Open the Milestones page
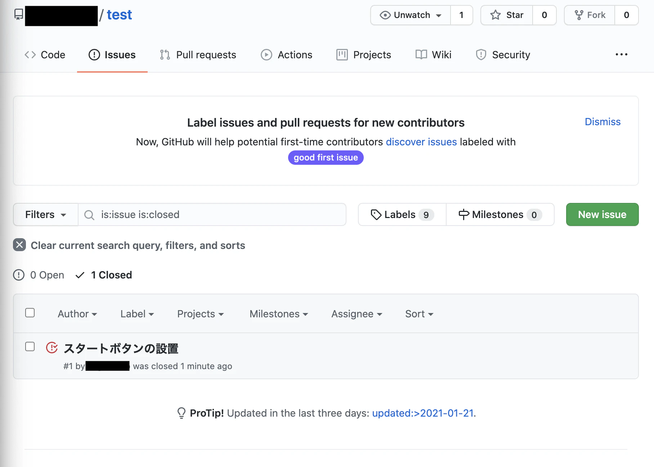The image size is (654, 467). [x=500, y=214]
